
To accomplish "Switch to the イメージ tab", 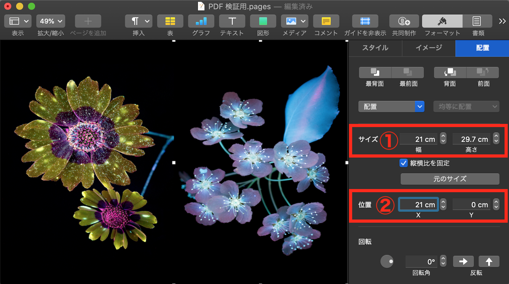I will pyautogui.click(x=429, y=48).
